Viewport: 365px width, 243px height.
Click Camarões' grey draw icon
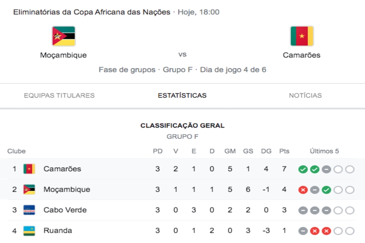tap(326, 169)
